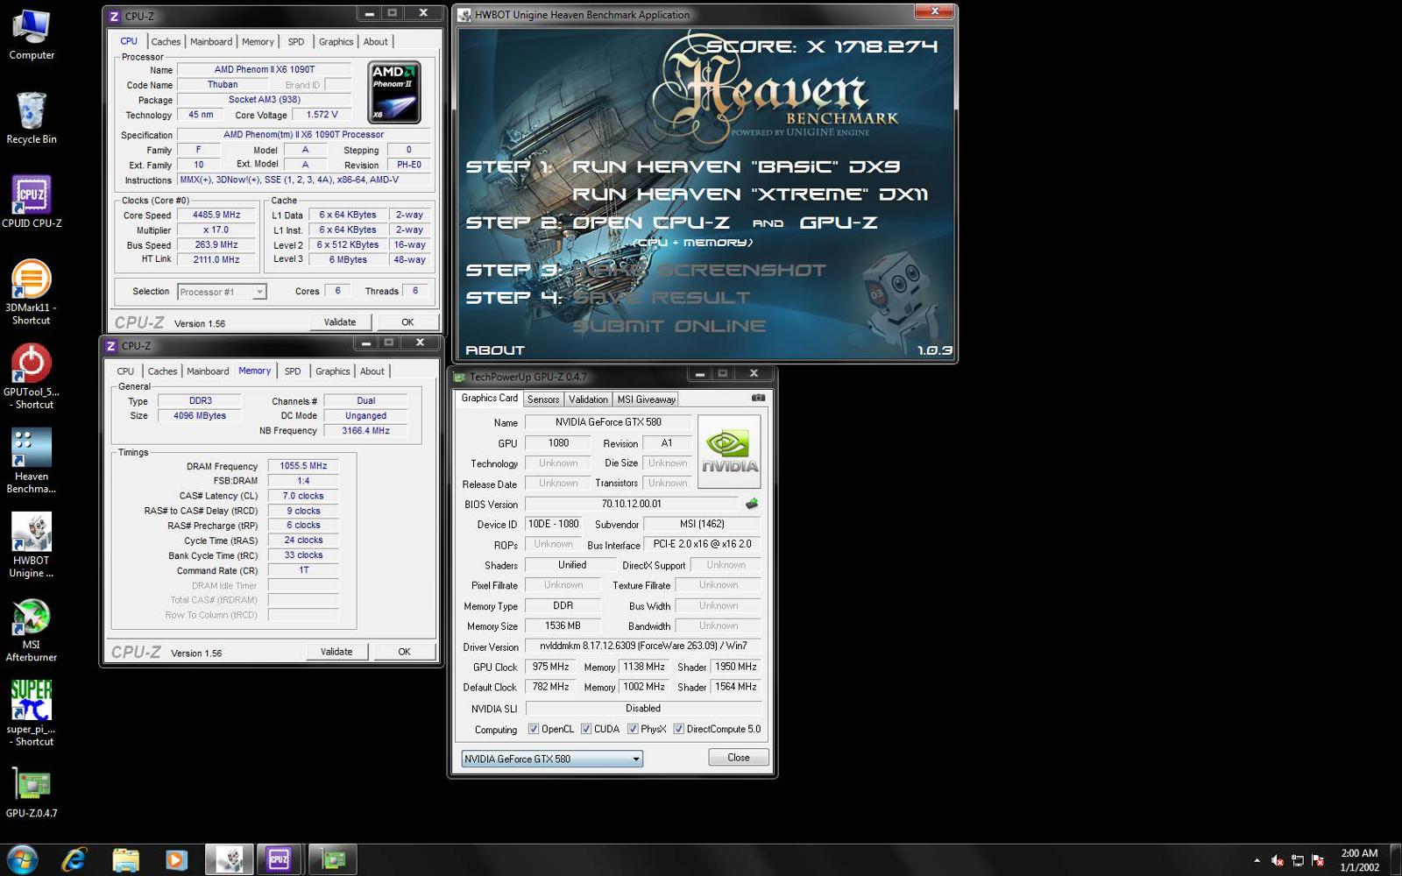Open MSI Afterburner desktop icon

click(32, 629)
